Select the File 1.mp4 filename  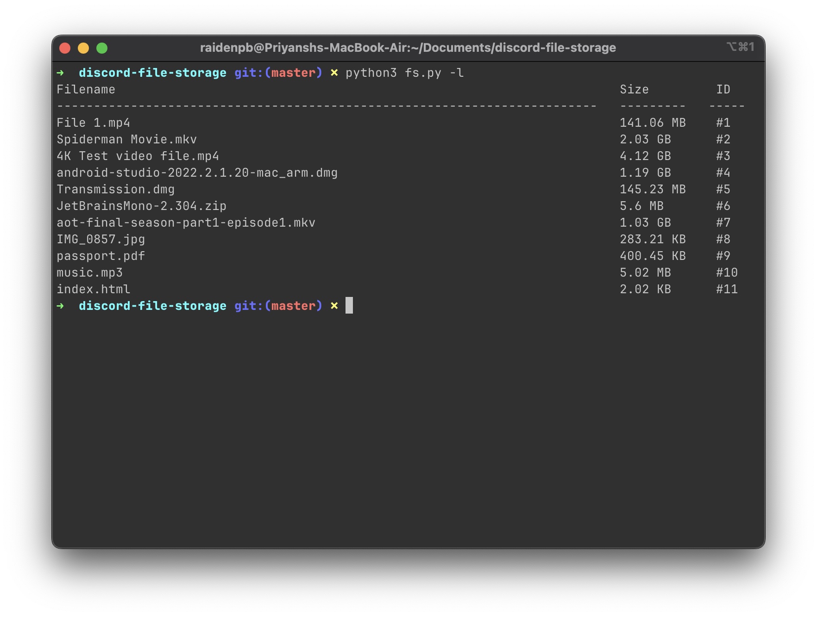93,123
